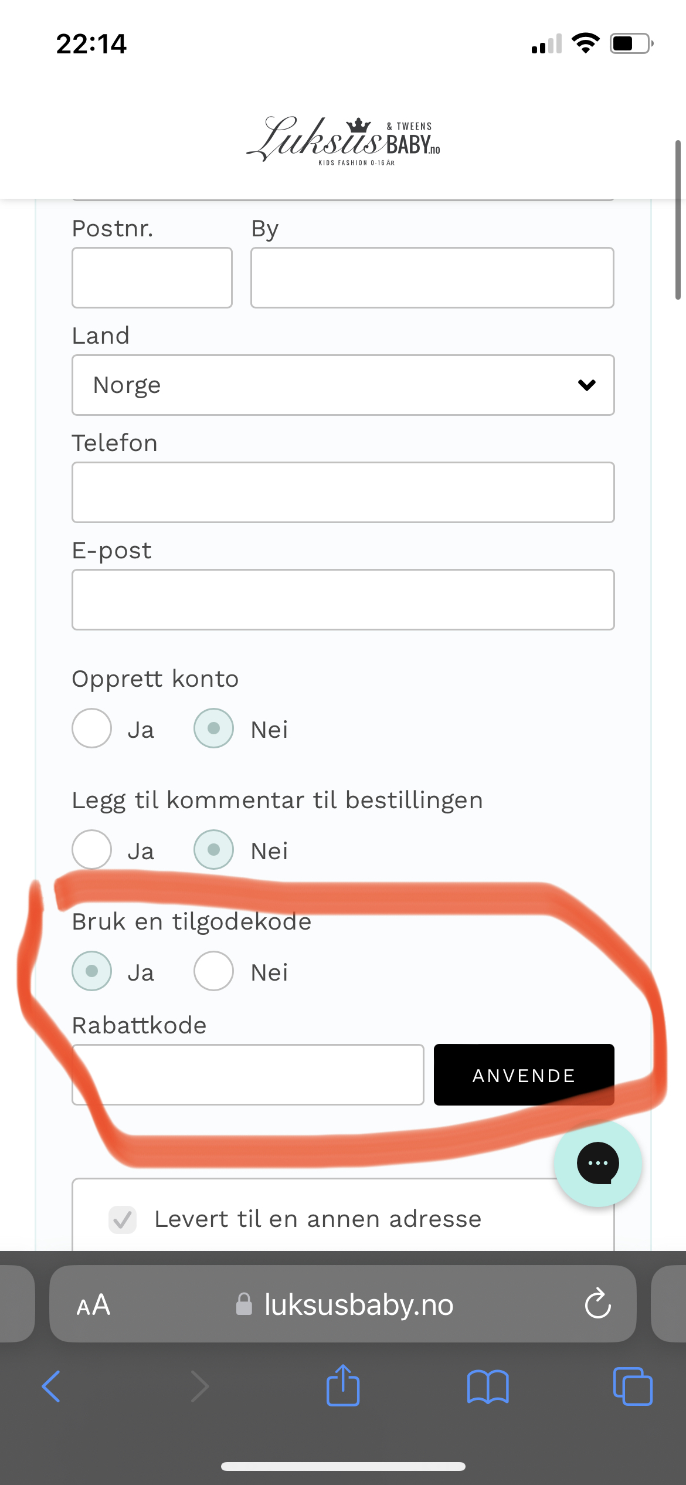The image size is (686, 1485).
Task: Tap the Safari back arrow
Action: pos(51,1386)
